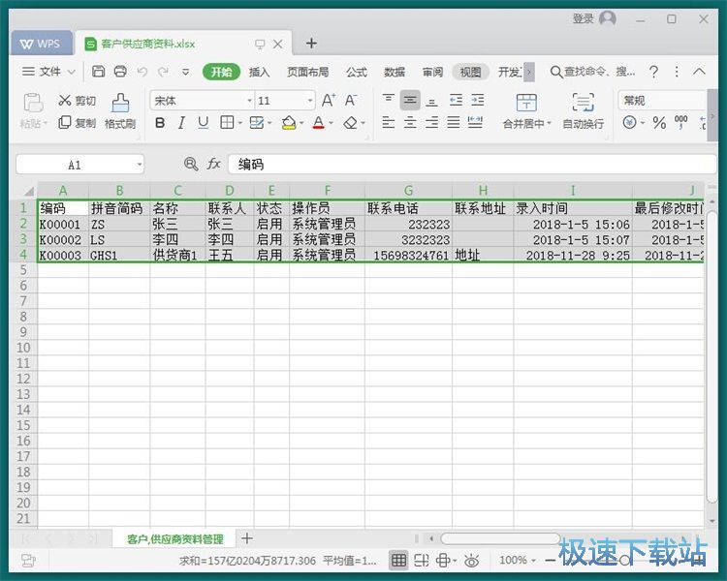
Task: Click Merge and Center (合并居中)
Action: point(526,111)
